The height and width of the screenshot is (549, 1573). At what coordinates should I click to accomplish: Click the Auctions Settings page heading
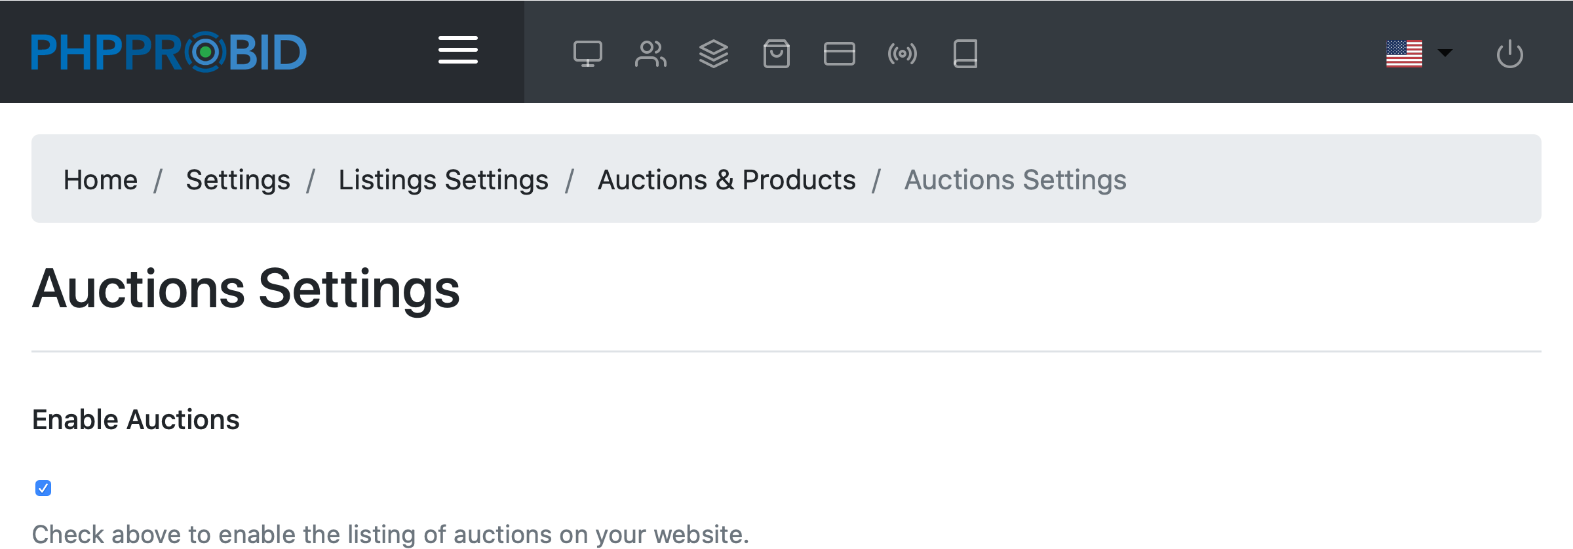point(246,289)
